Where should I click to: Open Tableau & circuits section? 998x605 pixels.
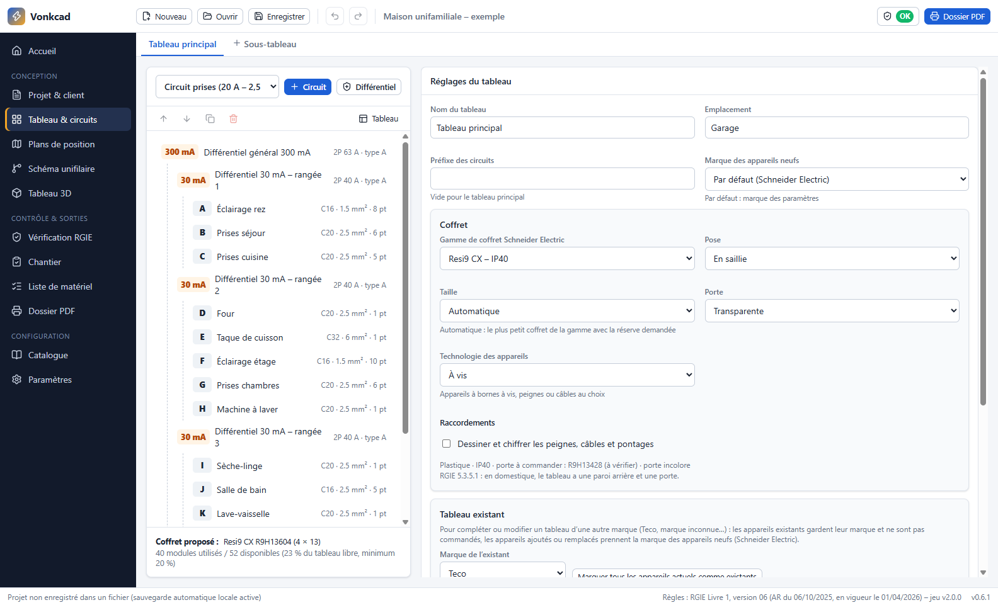[68, 120]
